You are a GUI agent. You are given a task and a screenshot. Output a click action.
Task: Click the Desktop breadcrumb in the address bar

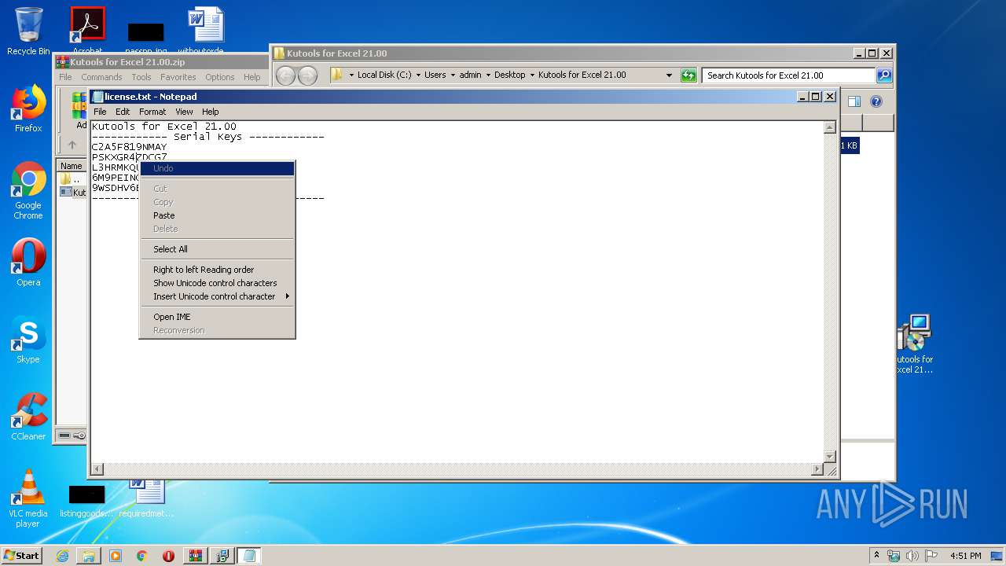tap(509, 75)
